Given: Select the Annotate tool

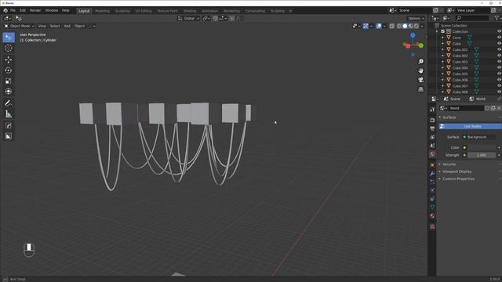Looking at the screenshot, I should [9, 103].
